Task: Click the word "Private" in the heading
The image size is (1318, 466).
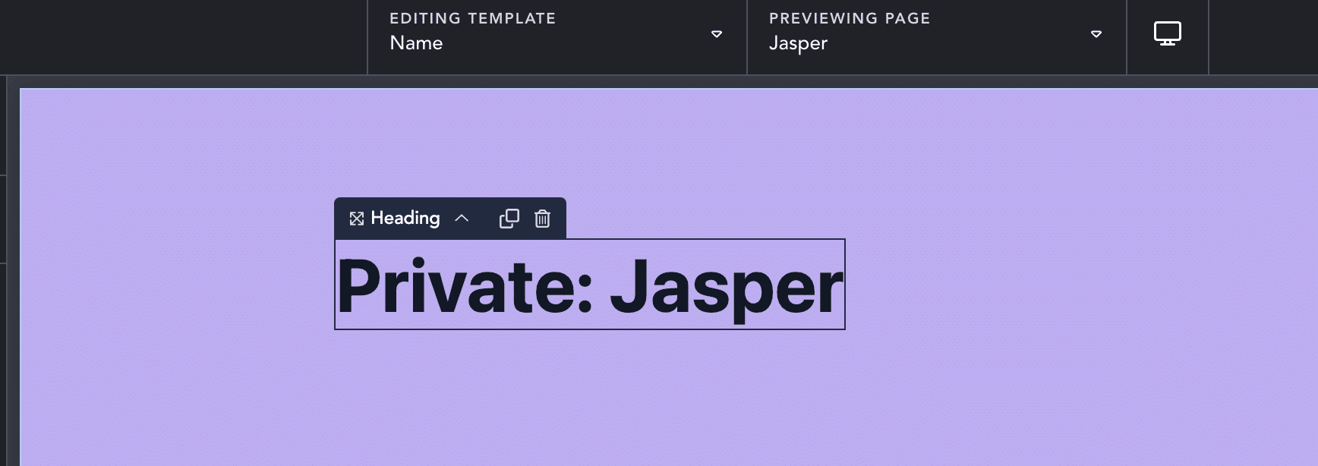Action: click(454, 286)
